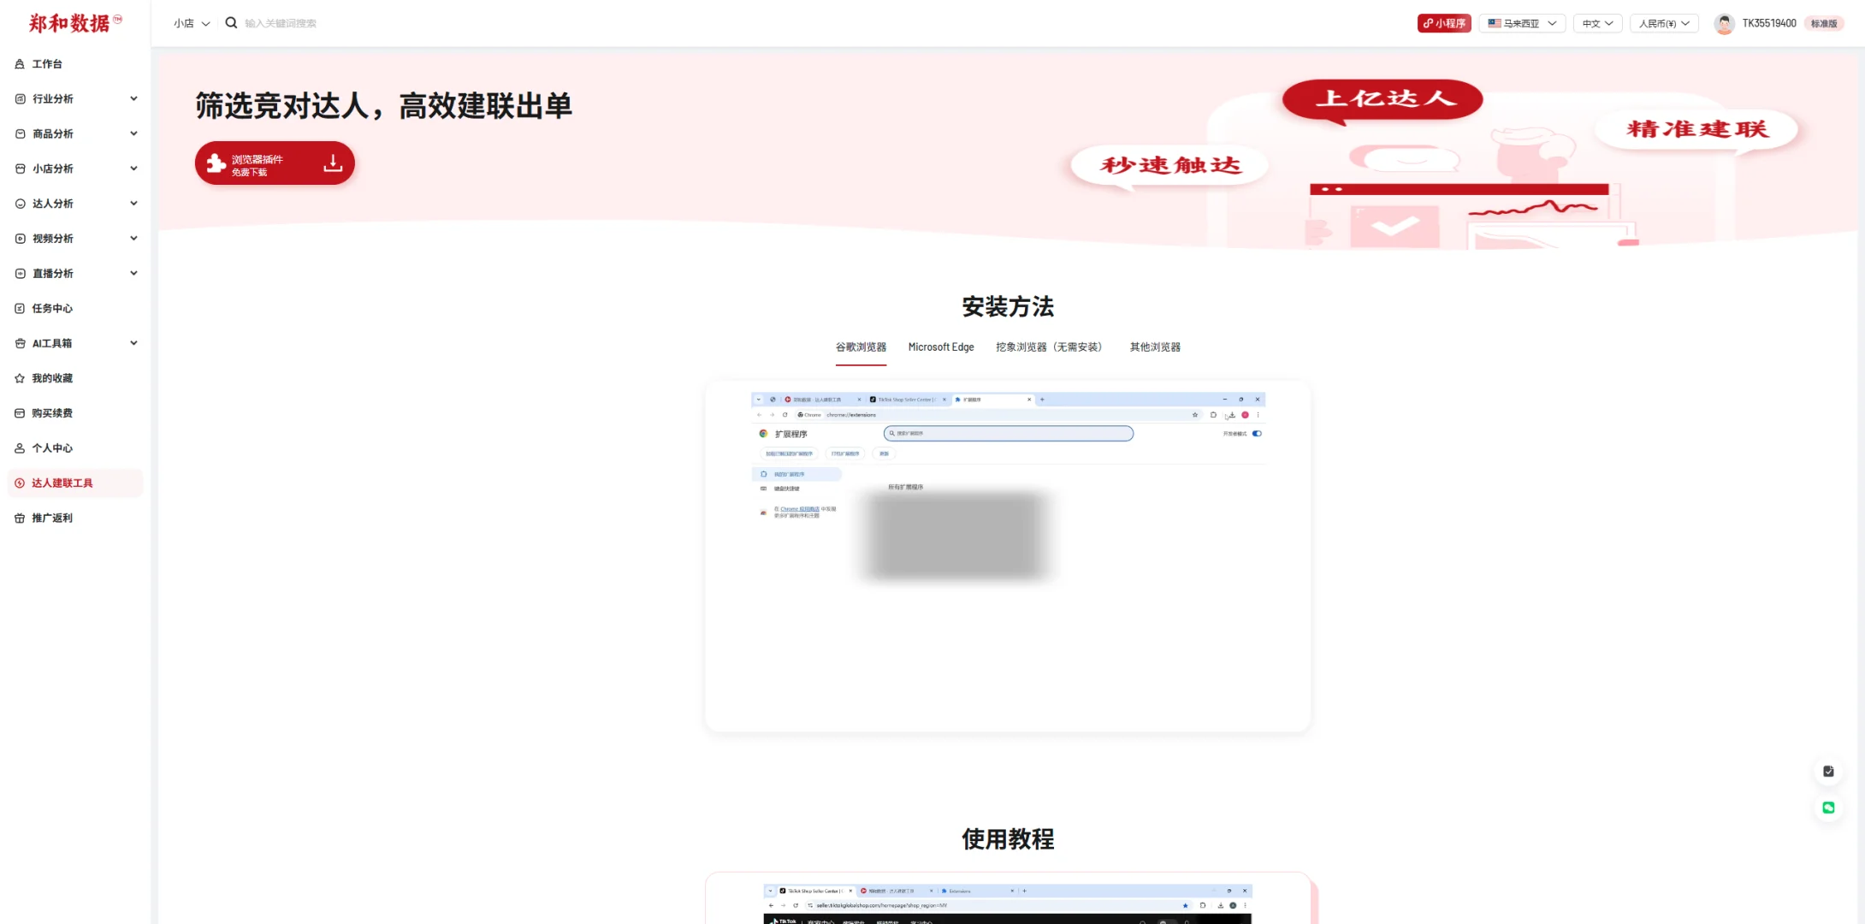
Task: Click the 达人建联工具 tool icon
Action: click(20, 483)
